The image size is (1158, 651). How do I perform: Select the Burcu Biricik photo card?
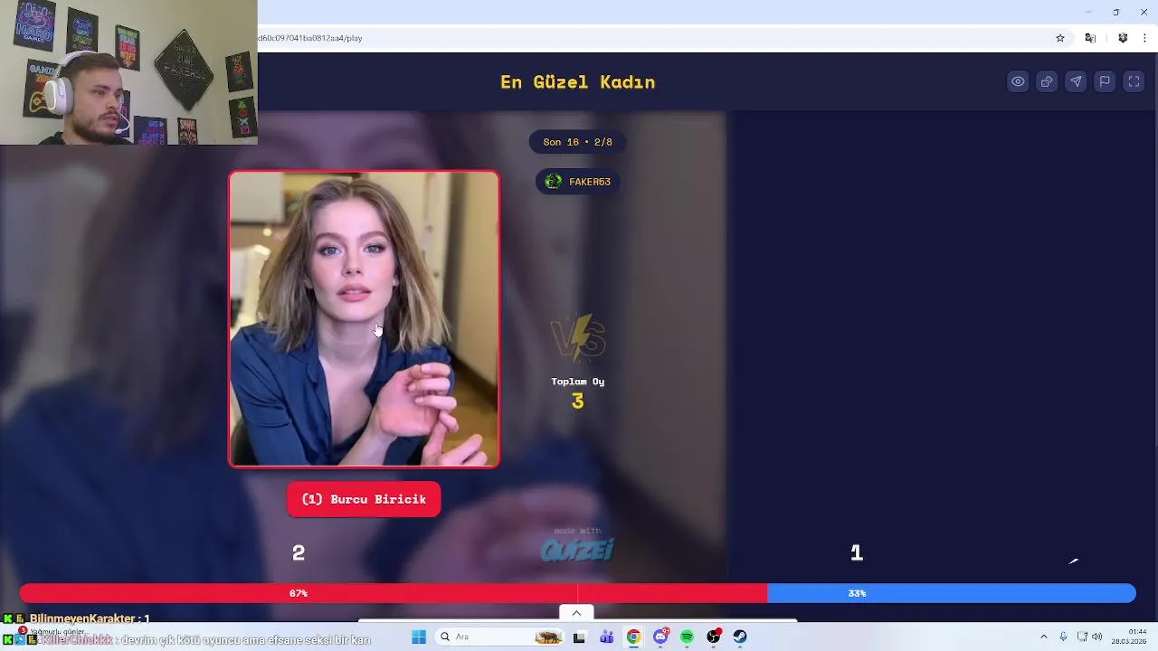pyautogui.click(x=364, y=319)
